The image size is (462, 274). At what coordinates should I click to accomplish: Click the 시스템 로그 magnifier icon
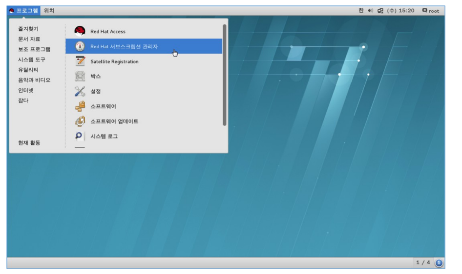(80, 136)
